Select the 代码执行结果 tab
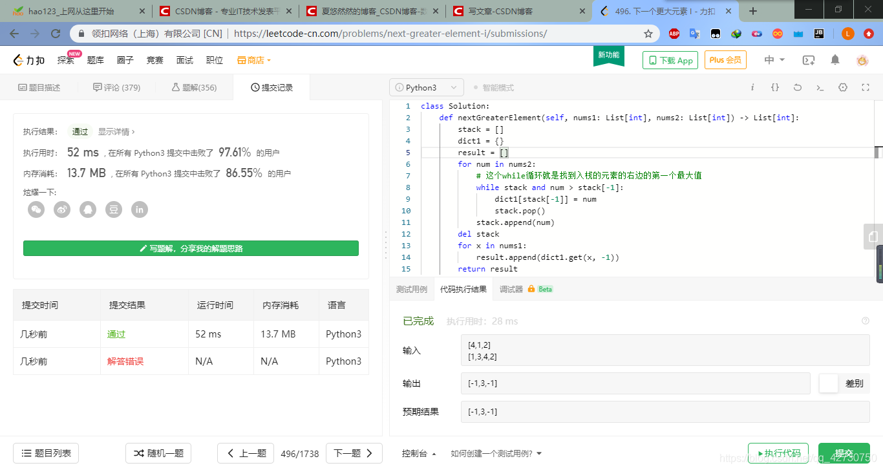This screenshot has width=883, height=470. pyautogui.click(x=463, y=289)
